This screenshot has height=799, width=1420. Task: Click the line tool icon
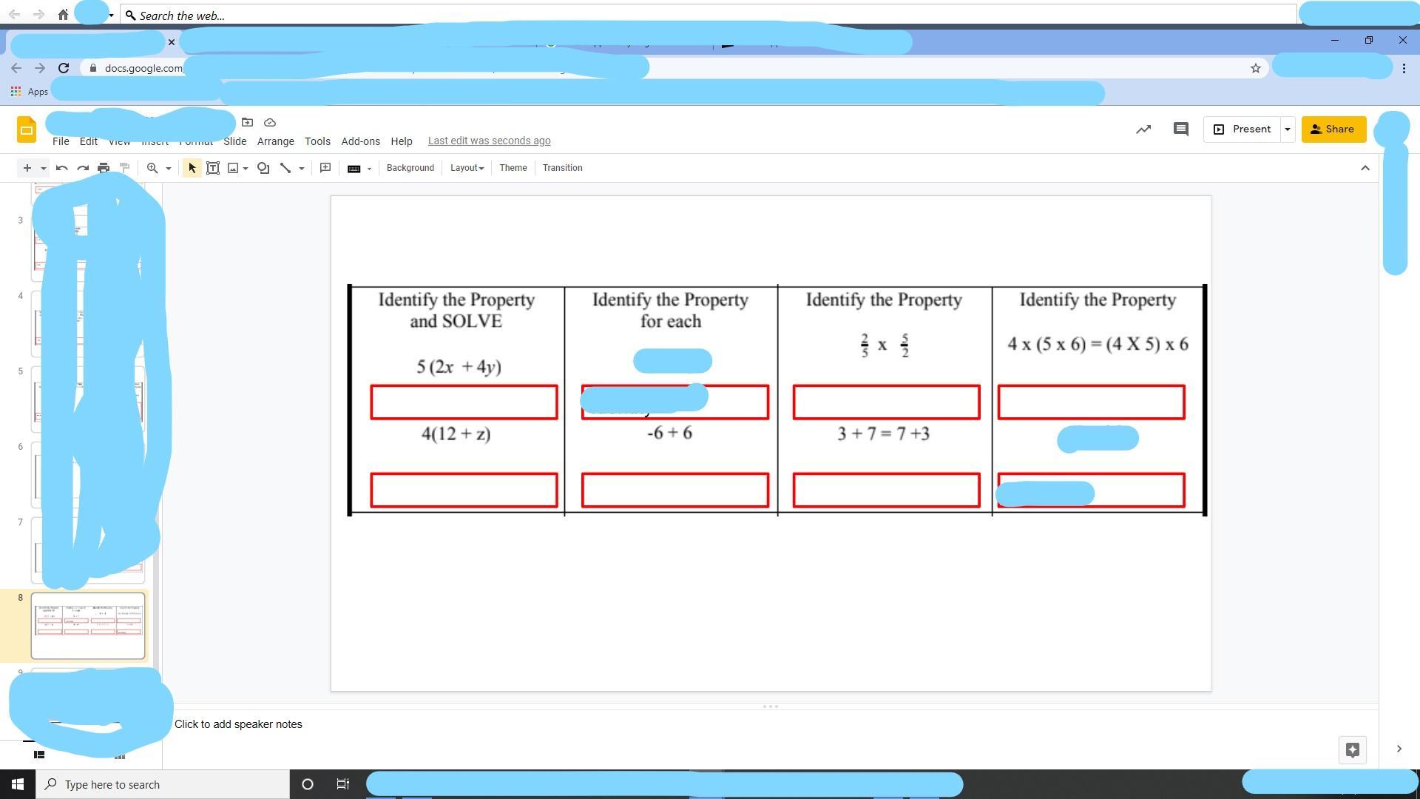coord(285,168)
